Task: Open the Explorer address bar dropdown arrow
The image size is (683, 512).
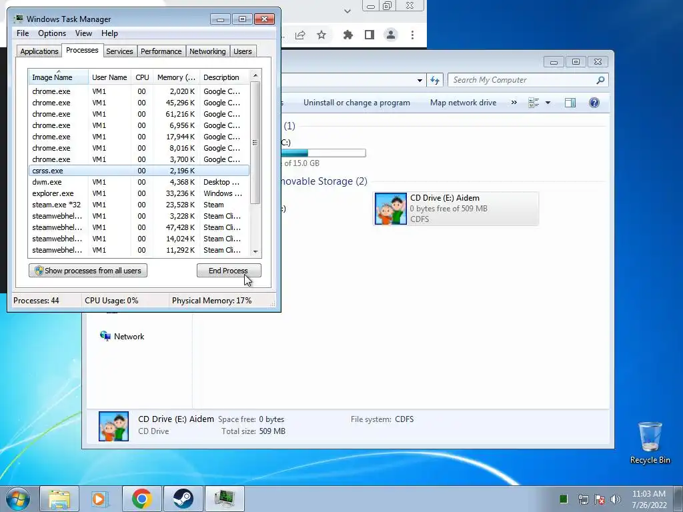Action: pyautogui.click(x=420, y=80)
